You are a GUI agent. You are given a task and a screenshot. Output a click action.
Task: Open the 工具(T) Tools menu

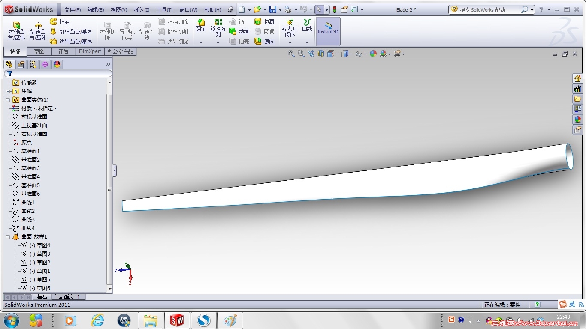click(164, 10)
